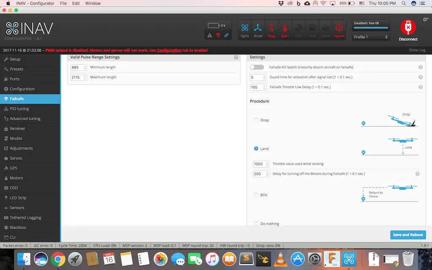Switch to the Modes tab

click(30, 138)
